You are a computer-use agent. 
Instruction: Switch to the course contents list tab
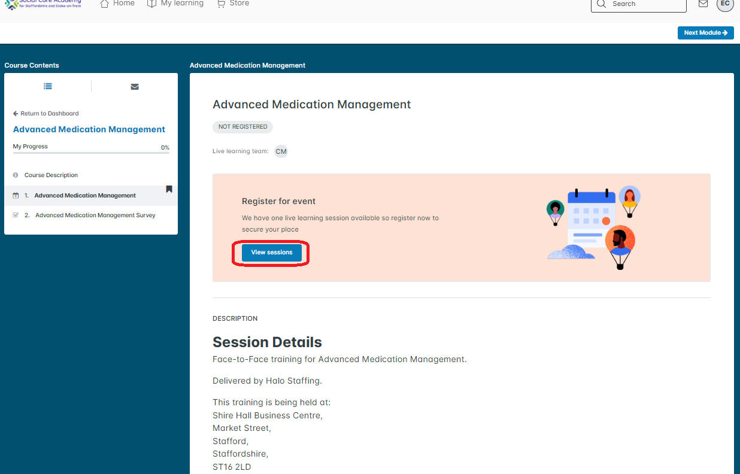(48, 86)
